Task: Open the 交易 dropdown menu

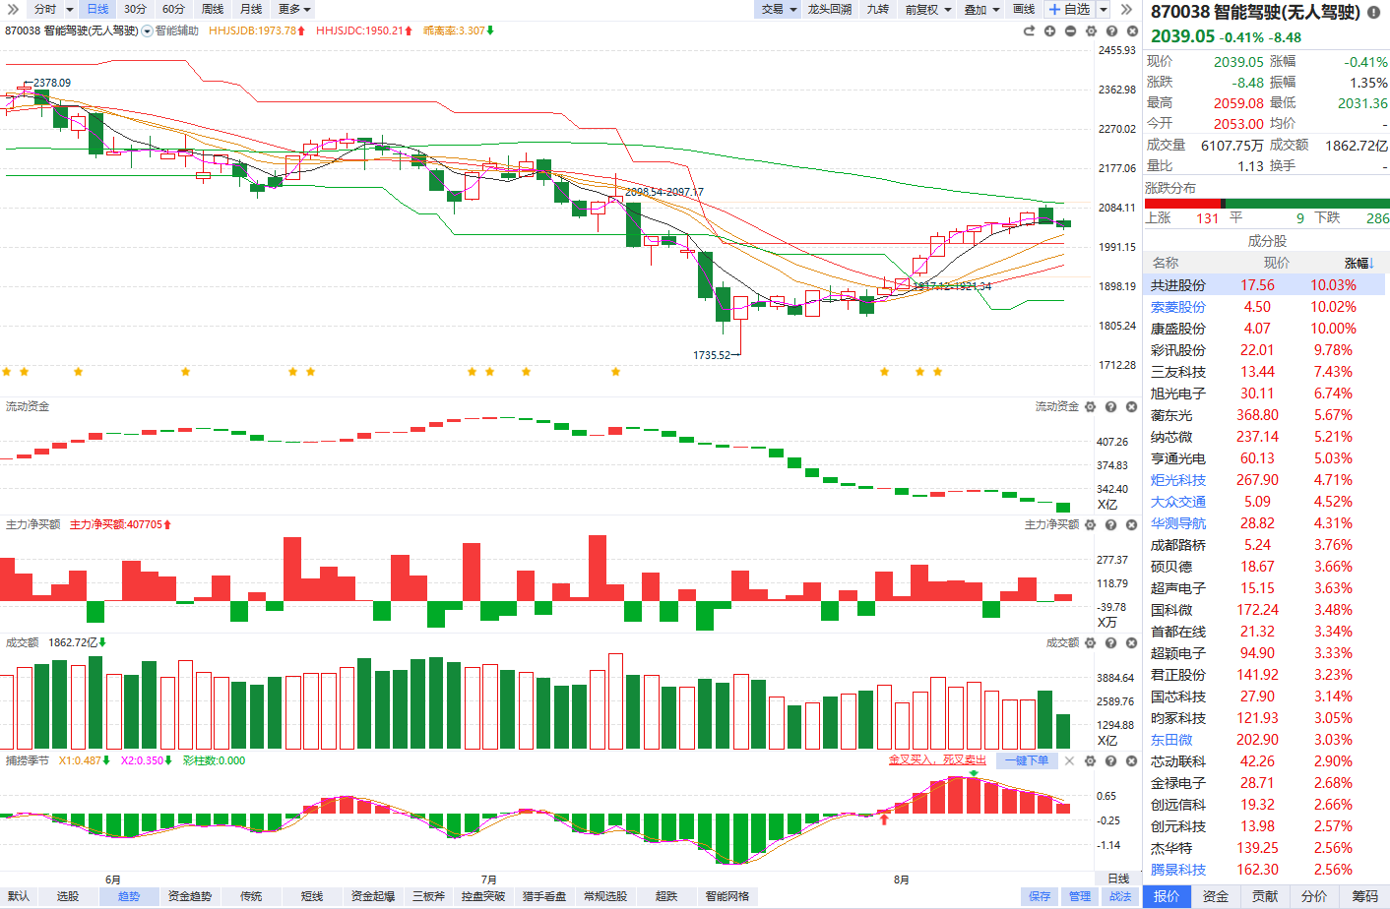Action: pyautogui.click(x=779, y=9)
